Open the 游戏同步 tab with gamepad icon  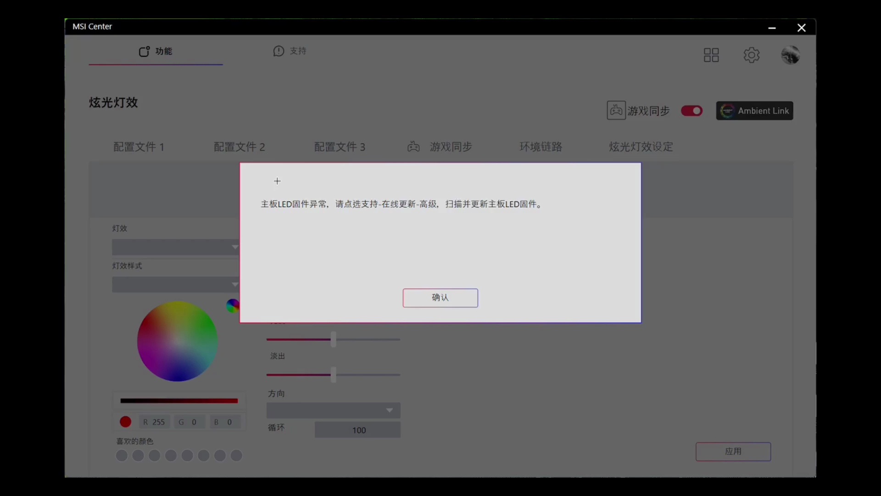[440, 147]
